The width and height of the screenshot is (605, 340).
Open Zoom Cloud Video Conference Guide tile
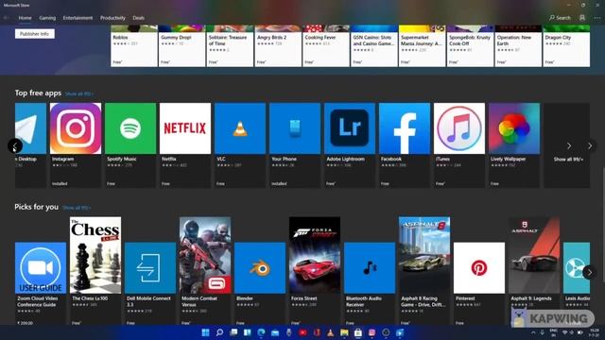[41, 283]
